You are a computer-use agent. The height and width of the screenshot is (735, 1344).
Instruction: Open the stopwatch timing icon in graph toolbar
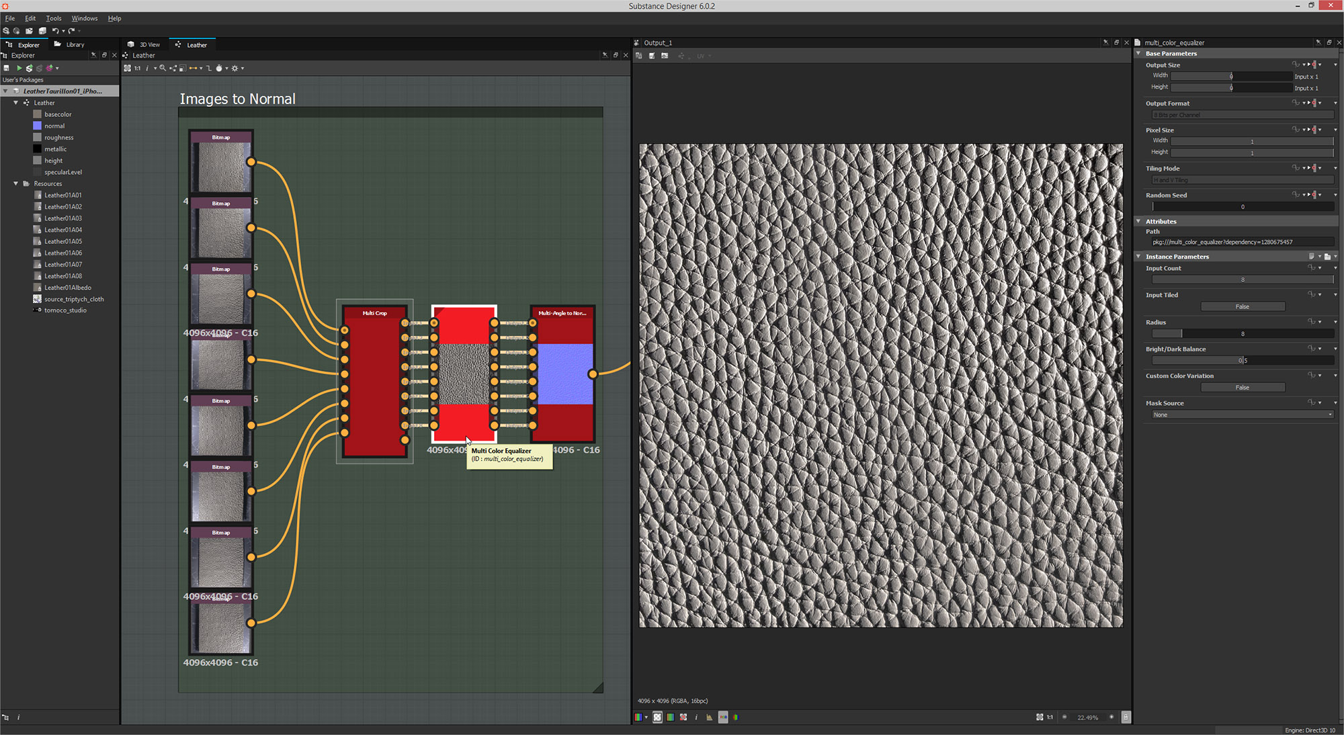[220, 68]
